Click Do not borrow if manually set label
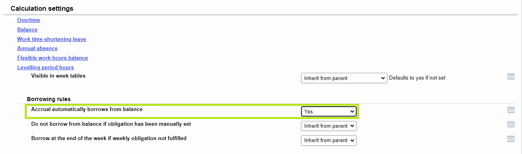The image size is (522, 154). (x=111, y=124)
